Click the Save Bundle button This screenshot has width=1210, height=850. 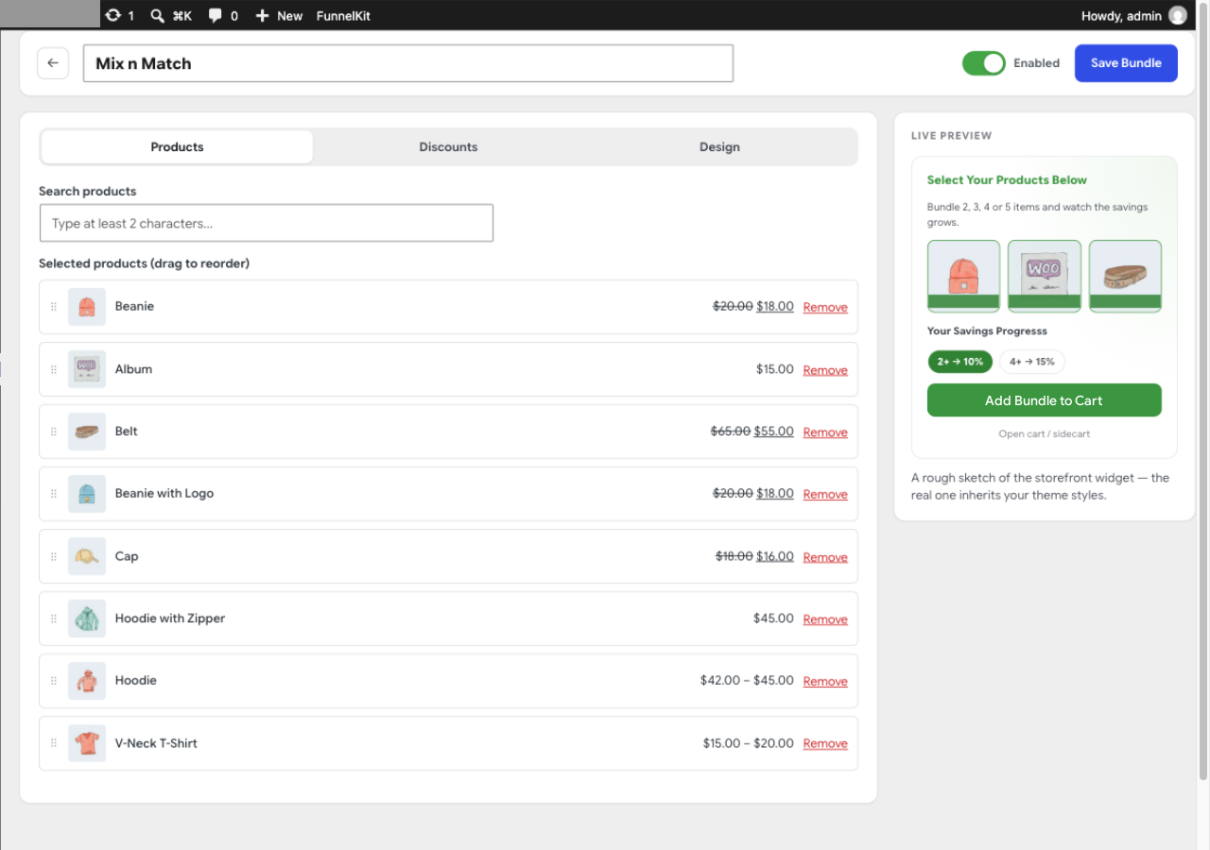(1126, 63)
